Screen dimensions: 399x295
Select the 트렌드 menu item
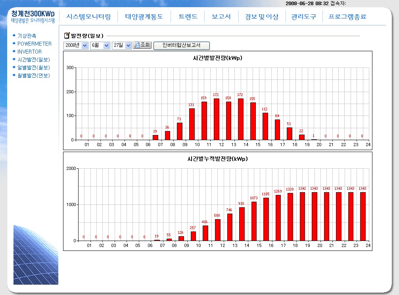click(188, 17)
